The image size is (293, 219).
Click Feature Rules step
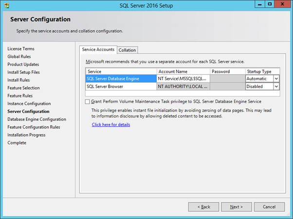click(20, 96)
